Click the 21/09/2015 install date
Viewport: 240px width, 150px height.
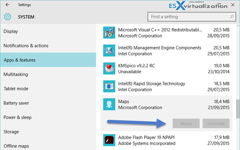tap(219, 107)
